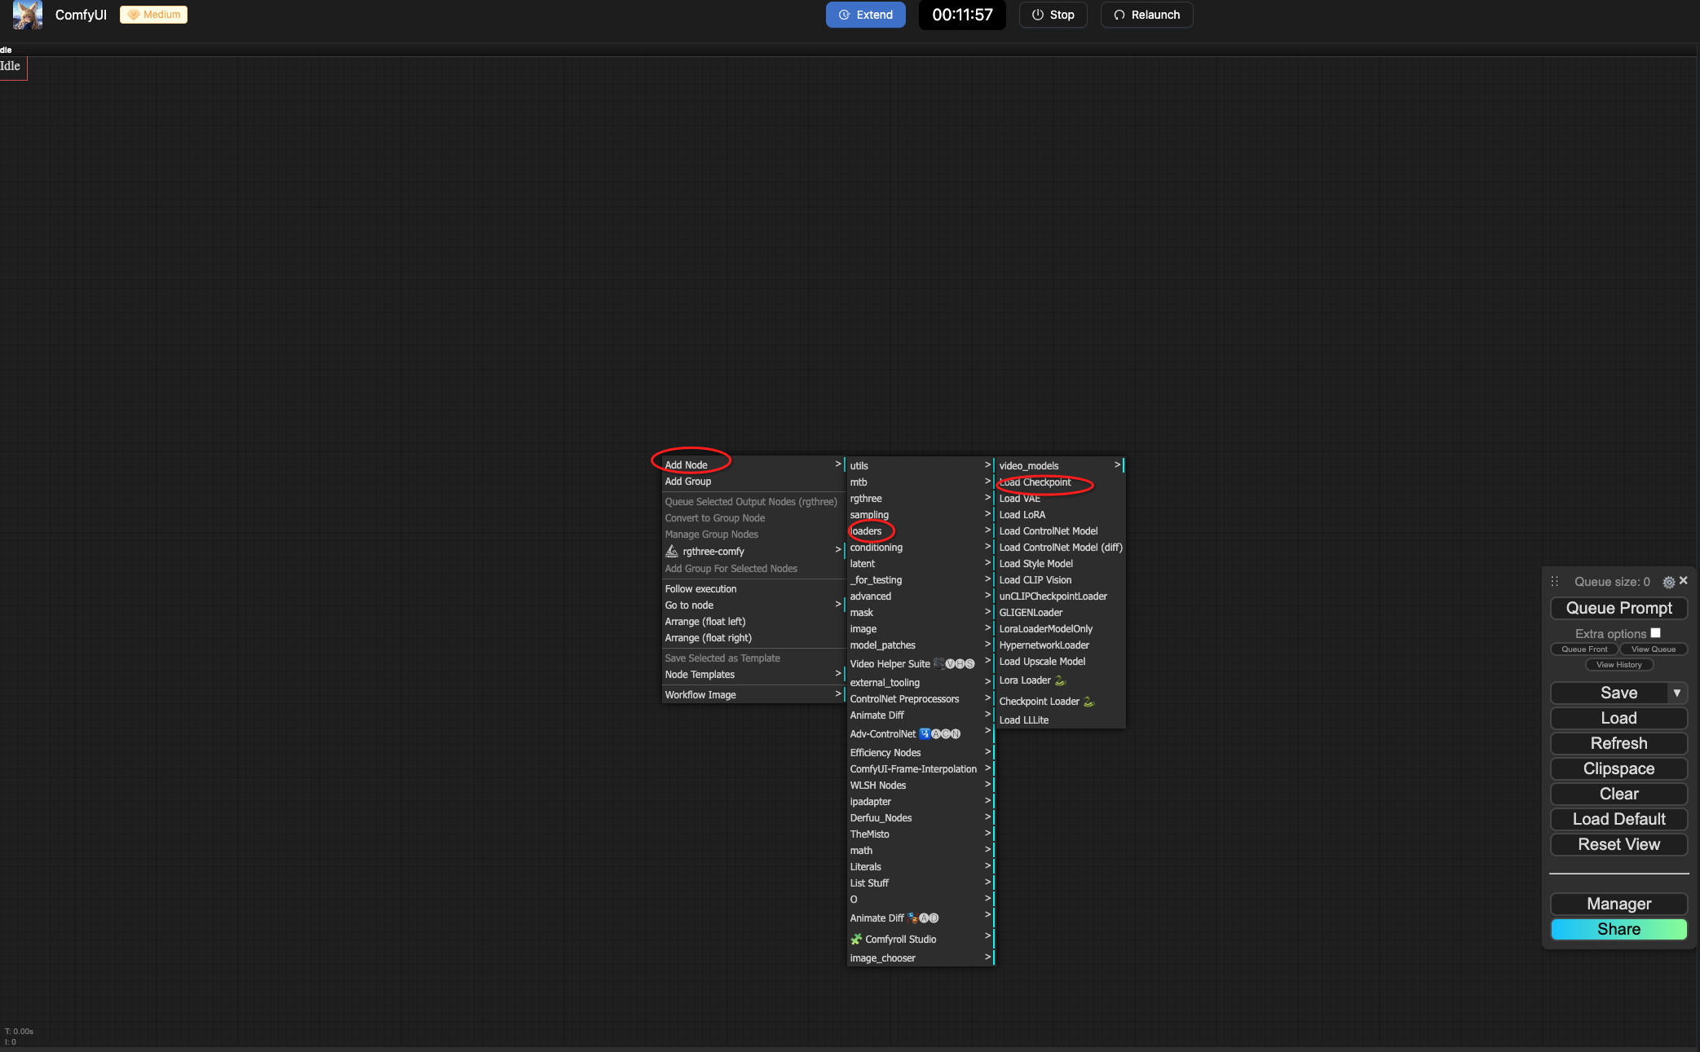
Task: Click Queue Prompt button
Action: pos(1618,608)
